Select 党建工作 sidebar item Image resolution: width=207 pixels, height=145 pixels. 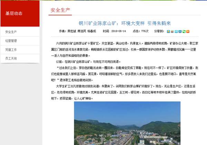tap(11, 50)
